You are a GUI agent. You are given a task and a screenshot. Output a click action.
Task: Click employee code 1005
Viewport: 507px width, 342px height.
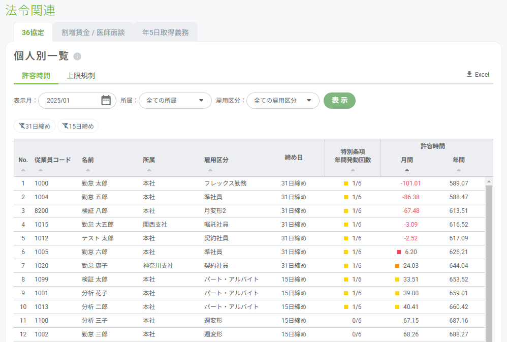pos(41,252)
